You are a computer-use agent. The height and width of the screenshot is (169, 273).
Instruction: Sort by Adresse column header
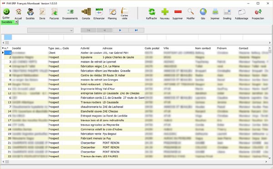click(x=107, y=48)
